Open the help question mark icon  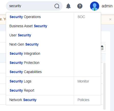point(80,6)
